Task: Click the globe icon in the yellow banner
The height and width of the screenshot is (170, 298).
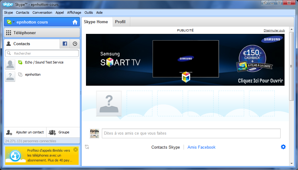Action: tap(15, 156)
